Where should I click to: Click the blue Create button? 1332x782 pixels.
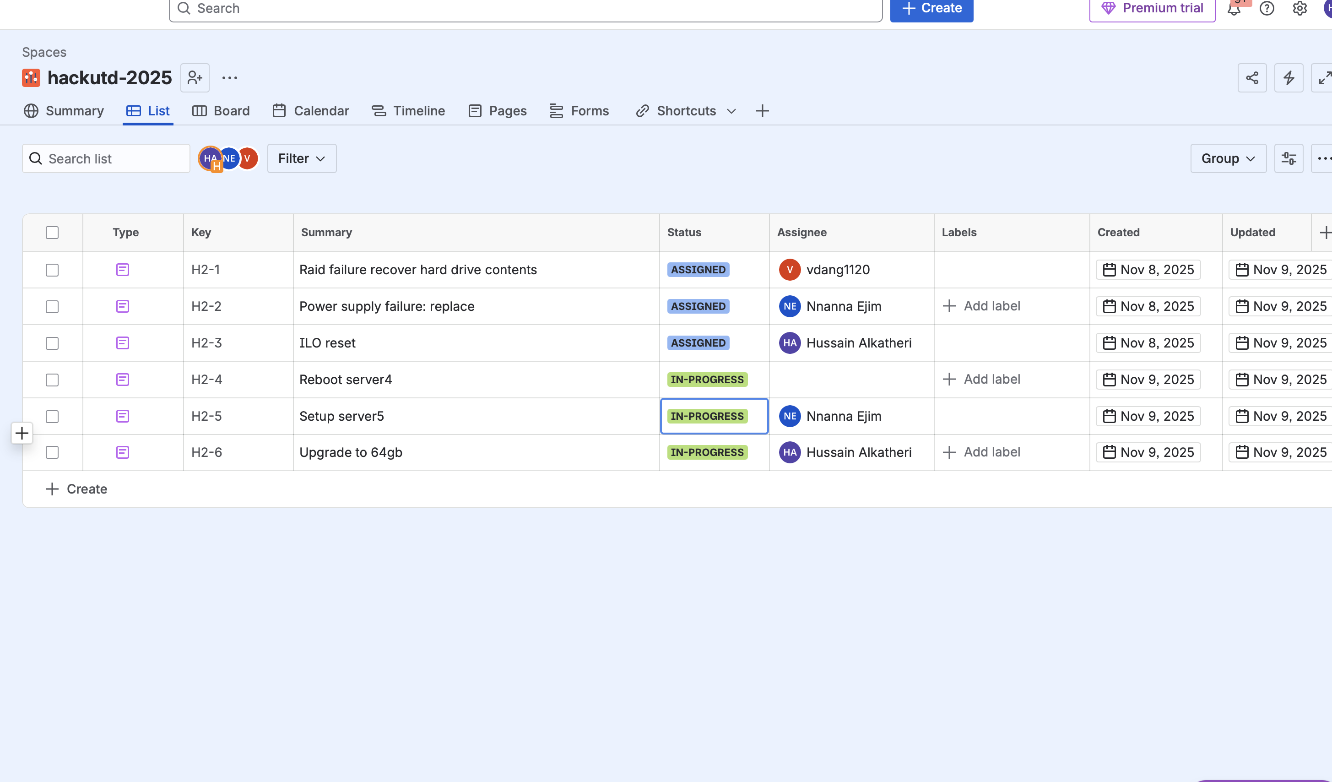pyautogui.click(x=931, y=8)
